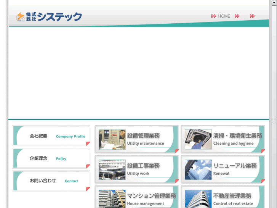Image resolution: width=277 pixels, height=208 pixels.
Task: Click the Renewal glass building thumbnail
Action: [x=198, y=169]
